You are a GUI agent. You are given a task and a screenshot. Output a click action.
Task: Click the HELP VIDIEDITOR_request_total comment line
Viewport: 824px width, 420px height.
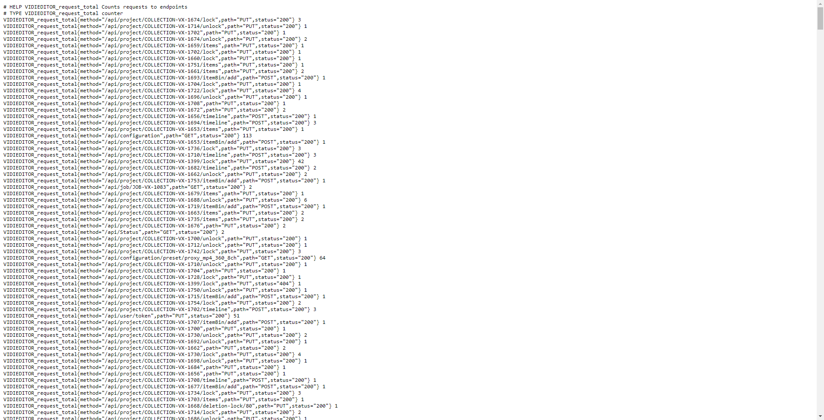pyautogui.click(x=95, y=7)
